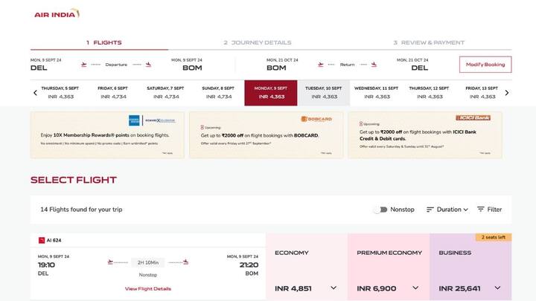Expand the Economy INR 4,851 fare
The width and height of the screenshot is (536, 301).
[334, 288]
